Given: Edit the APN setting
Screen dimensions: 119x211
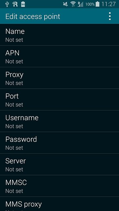Looking at the screenshot, I should 59,56.
